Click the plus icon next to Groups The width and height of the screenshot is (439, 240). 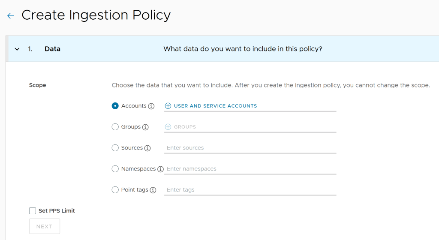[168, 127]
